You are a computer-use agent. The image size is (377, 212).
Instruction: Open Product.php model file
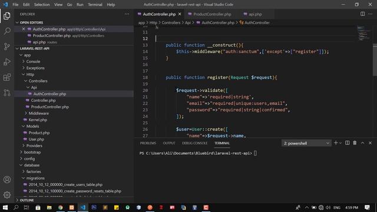pos(39,132)
